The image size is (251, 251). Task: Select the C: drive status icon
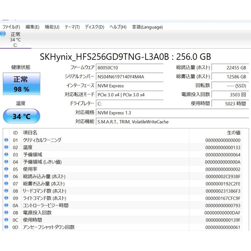(x=3, y=34)
